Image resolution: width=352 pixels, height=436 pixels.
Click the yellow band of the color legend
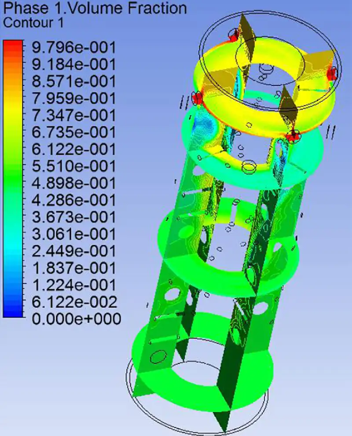pyautogui.click(x=12, y=111)
